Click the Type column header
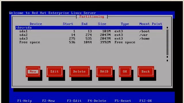 pyautogui.click(x=125, y=24)
